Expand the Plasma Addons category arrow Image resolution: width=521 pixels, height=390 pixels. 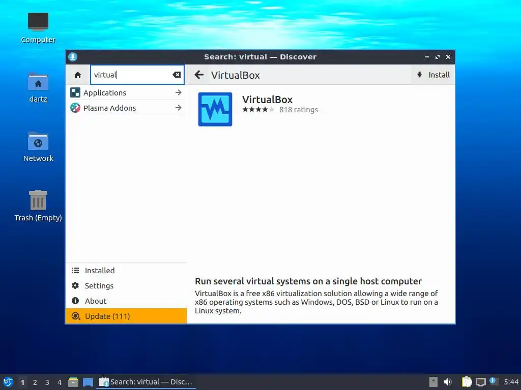[x=179, y=108]
